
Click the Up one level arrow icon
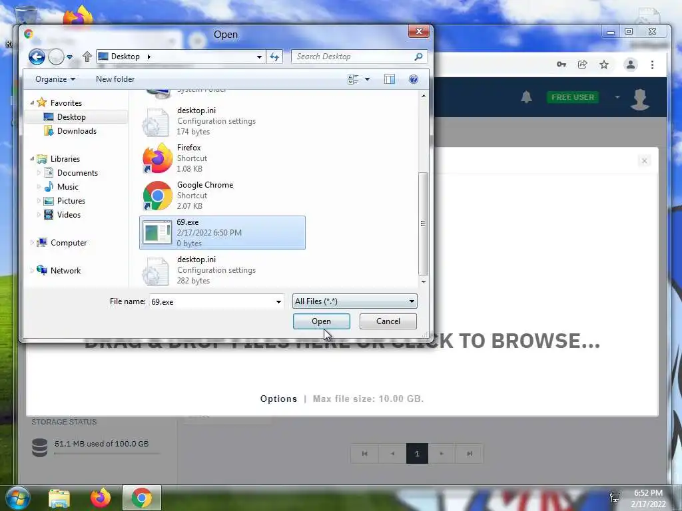pos(87,57)
